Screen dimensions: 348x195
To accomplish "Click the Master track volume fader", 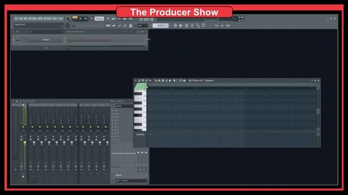I will 25,143.
